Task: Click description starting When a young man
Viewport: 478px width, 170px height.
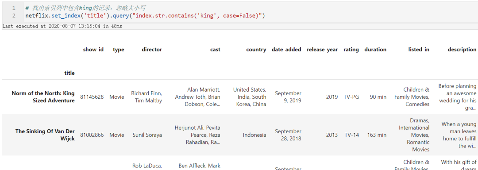Action: tap(459, 135)
